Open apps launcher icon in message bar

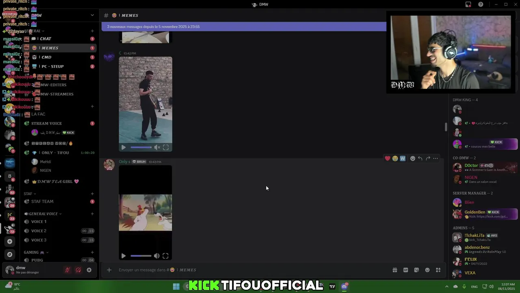[438, 270]
